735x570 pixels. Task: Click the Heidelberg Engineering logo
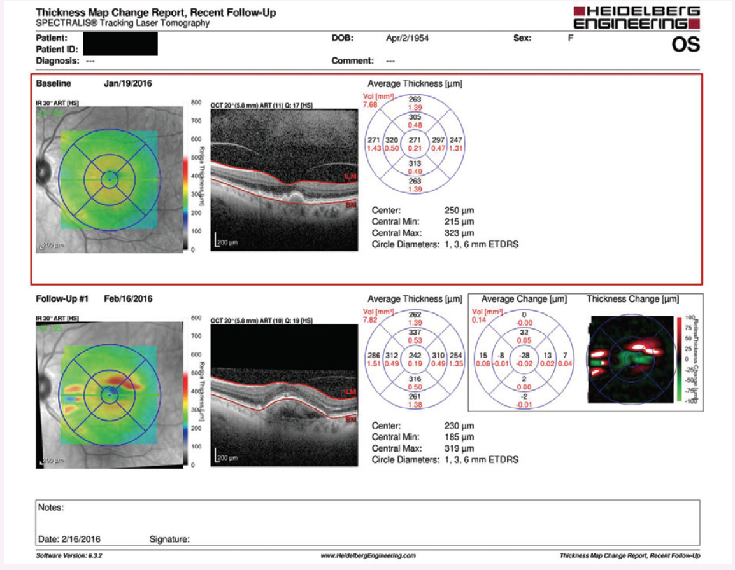pos(636,17)
